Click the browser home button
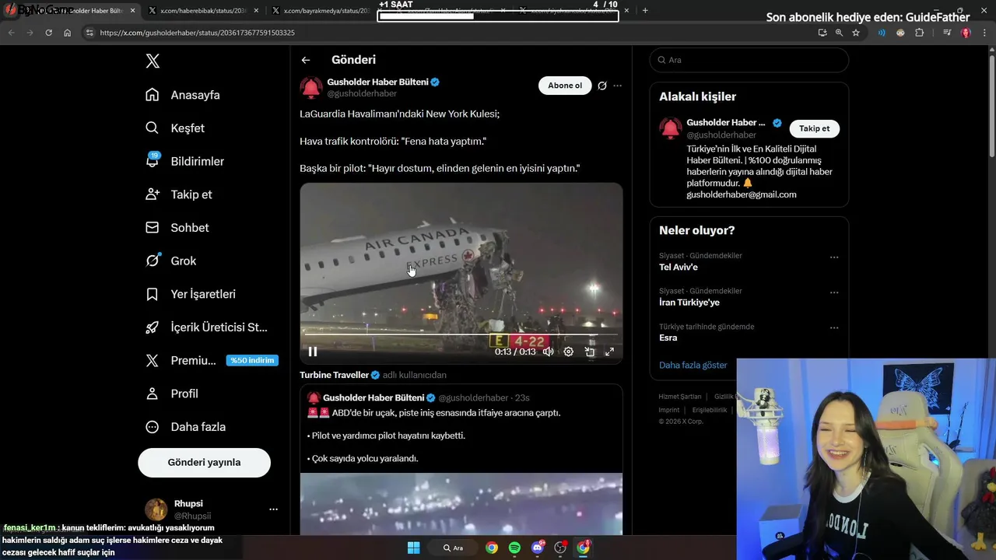The image size is (996, 560). coord(67,33)
